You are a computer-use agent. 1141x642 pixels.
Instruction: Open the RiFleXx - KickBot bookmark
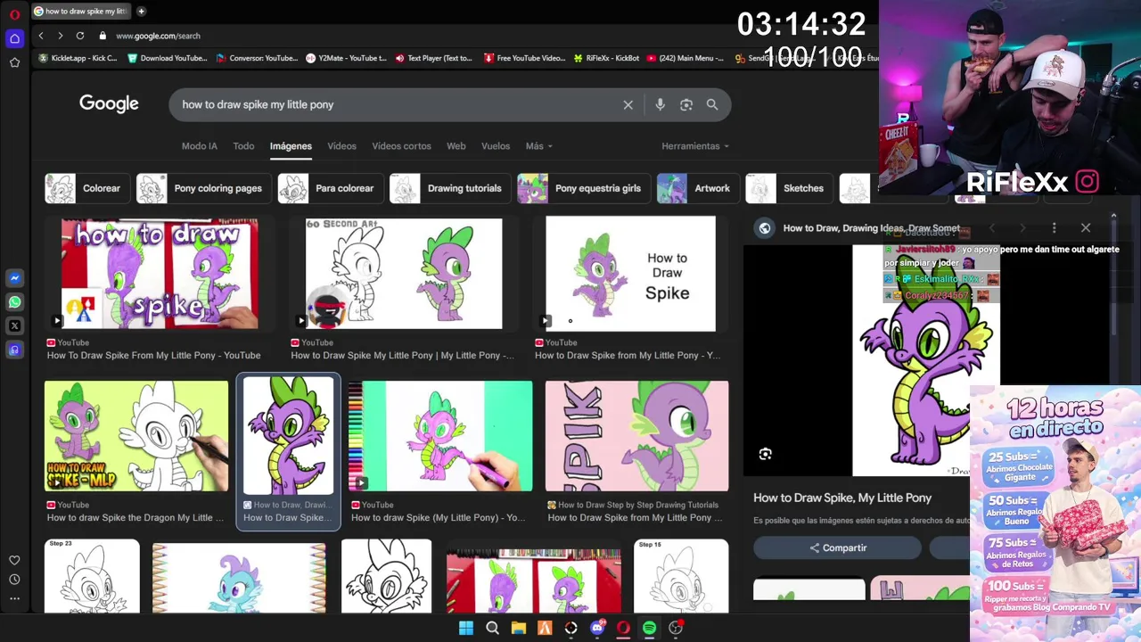605,58
